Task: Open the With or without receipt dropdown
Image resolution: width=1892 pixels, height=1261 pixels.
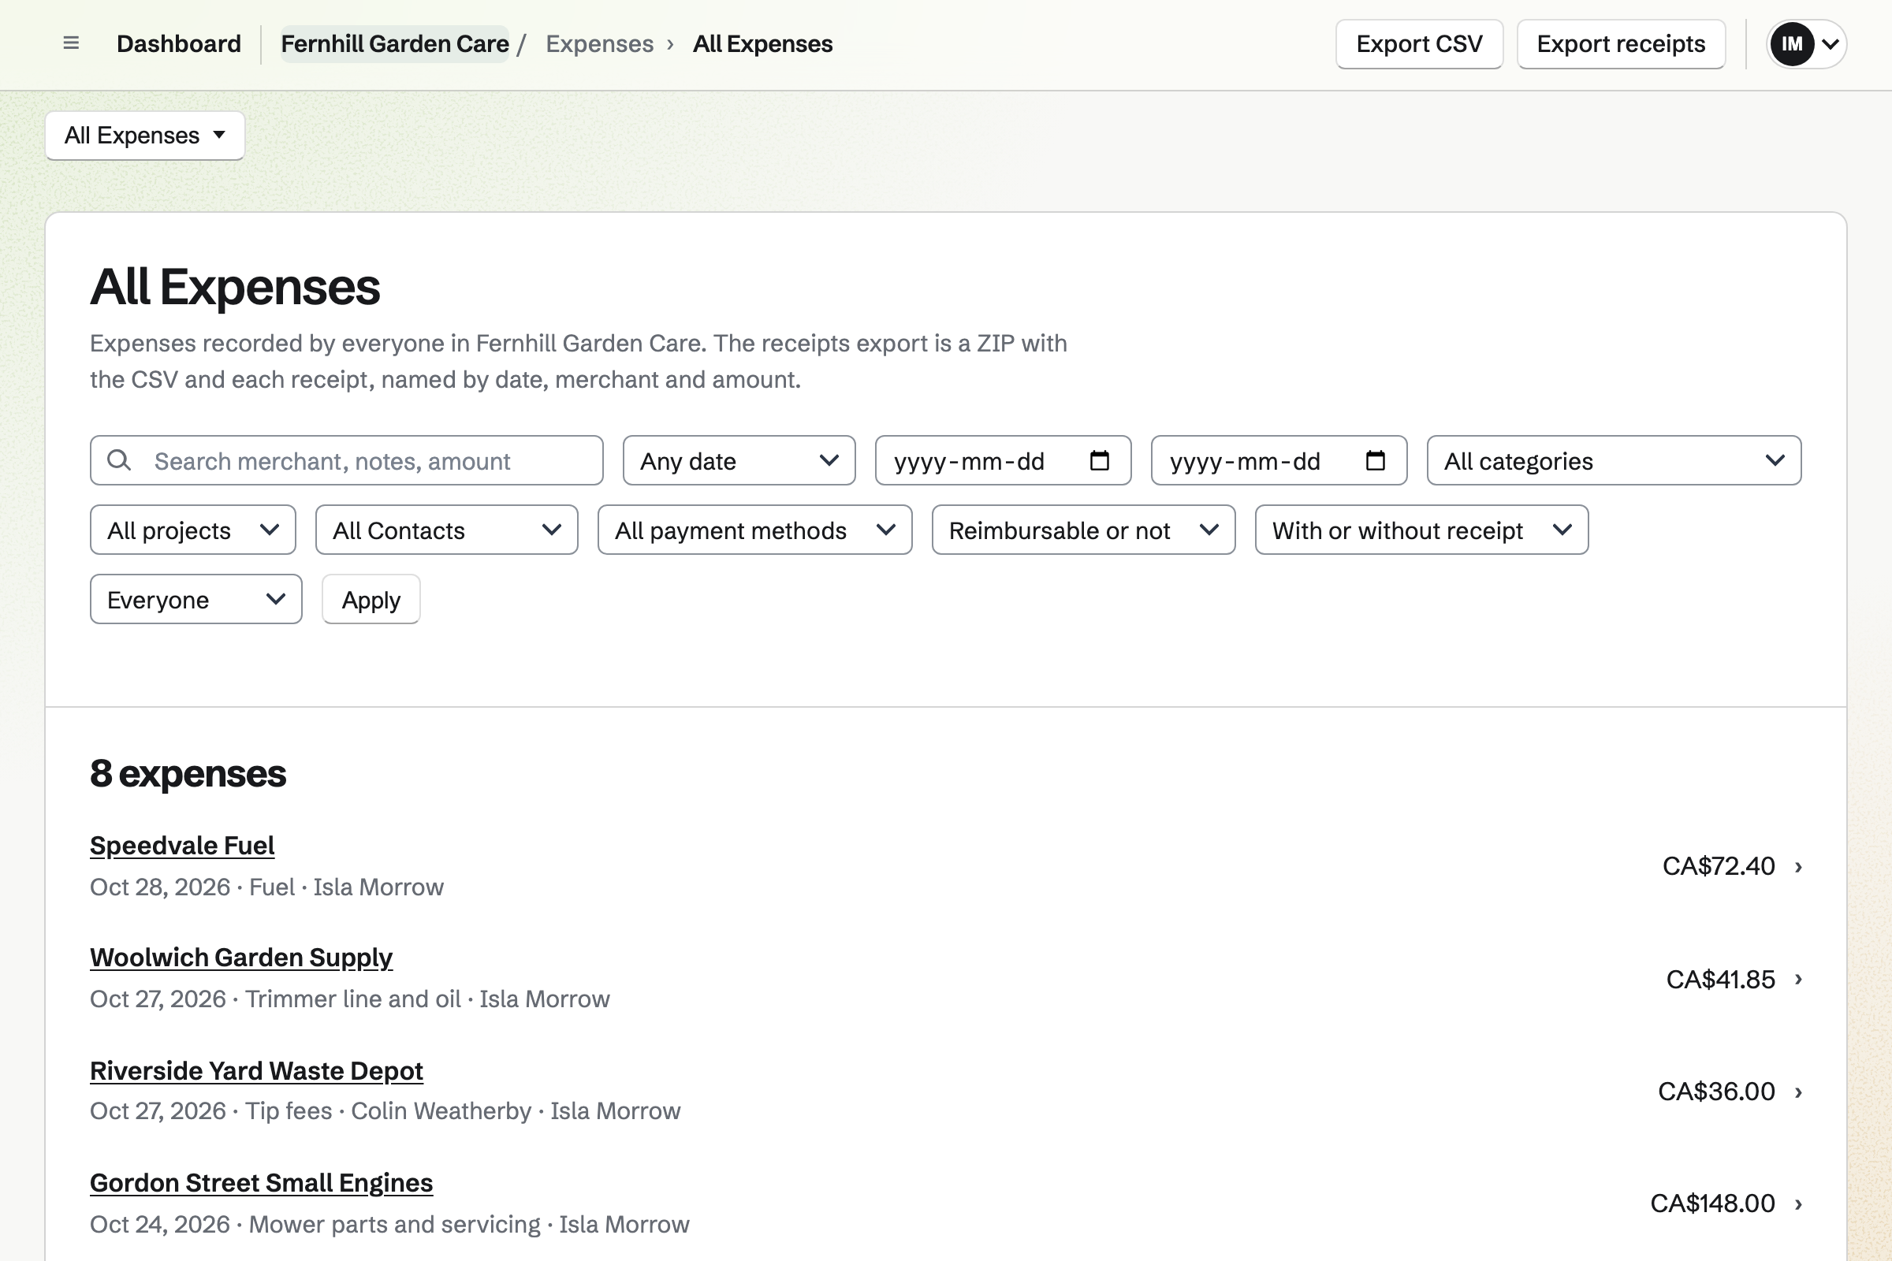Action: coord(1421,530)
